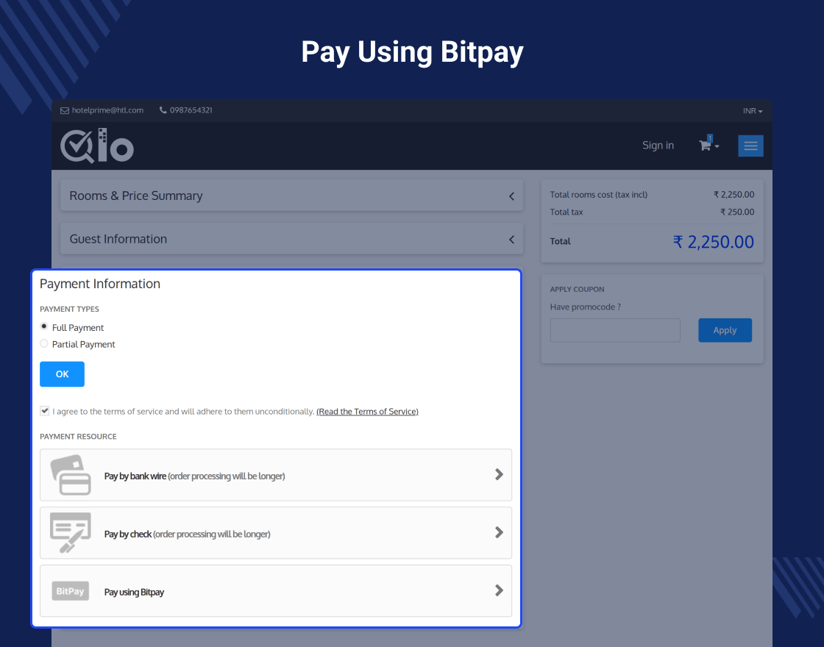Click the BitPay logo icon
Screen dimensions: 824x647
pos(70,590)
